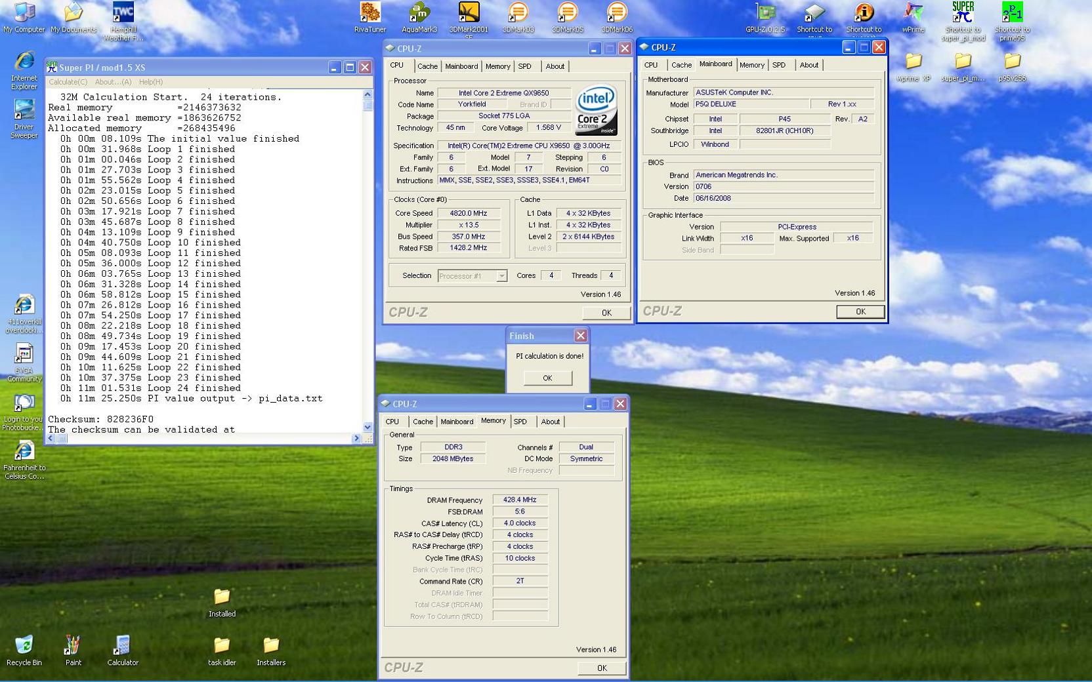This screenshot has height=682, width=1092.
Task: Launch wPrime desktop shortcut
Action: 913,18
